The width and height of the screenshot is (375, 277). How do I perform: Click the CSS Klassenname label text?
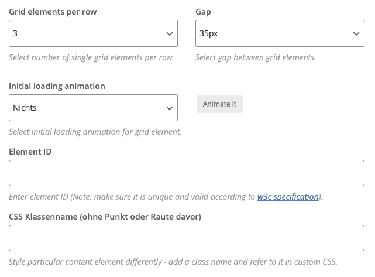tap(105, 217)
